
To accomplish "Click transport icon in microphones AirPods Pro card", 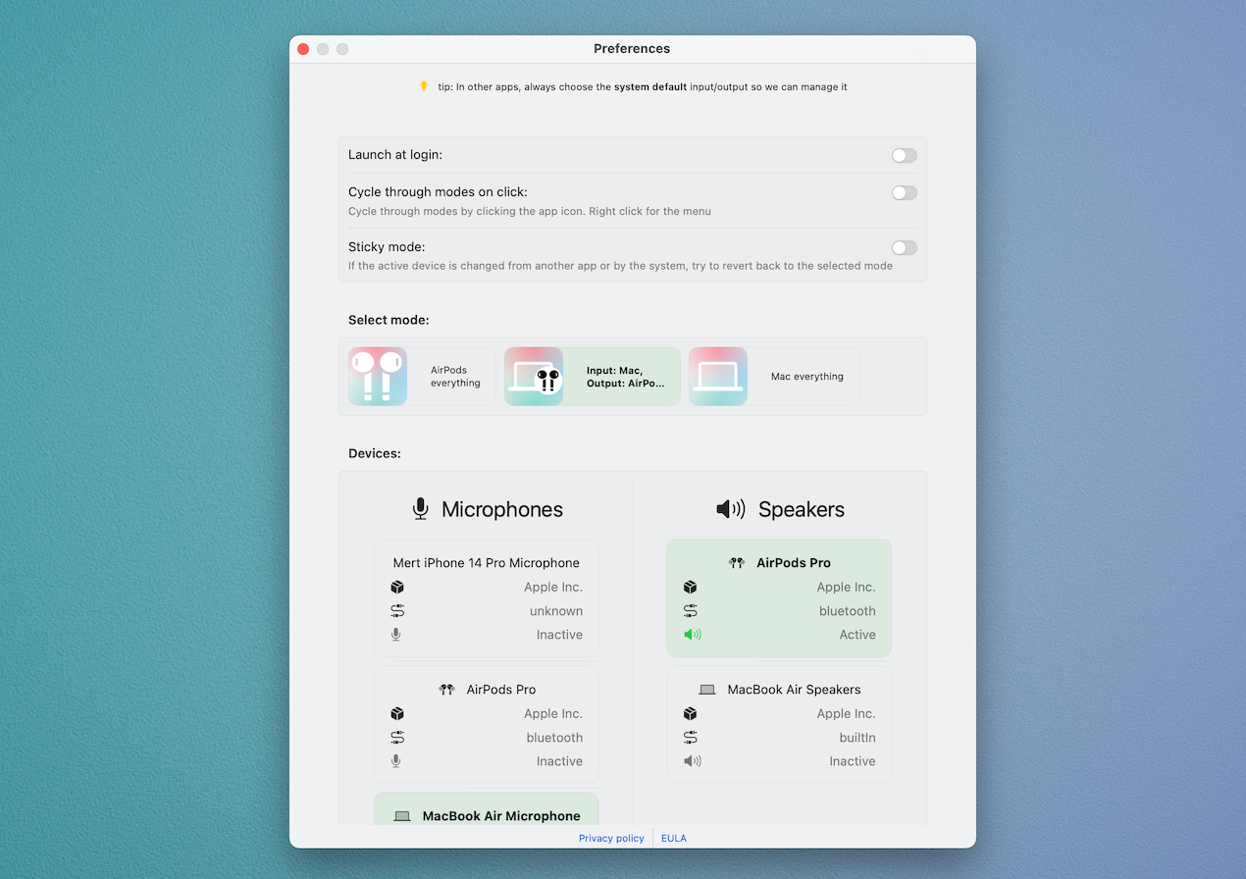I will (397, 738).
